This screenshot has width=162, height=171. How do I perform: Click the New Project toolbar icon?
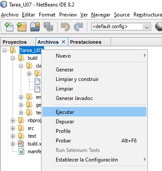point(22,26)
